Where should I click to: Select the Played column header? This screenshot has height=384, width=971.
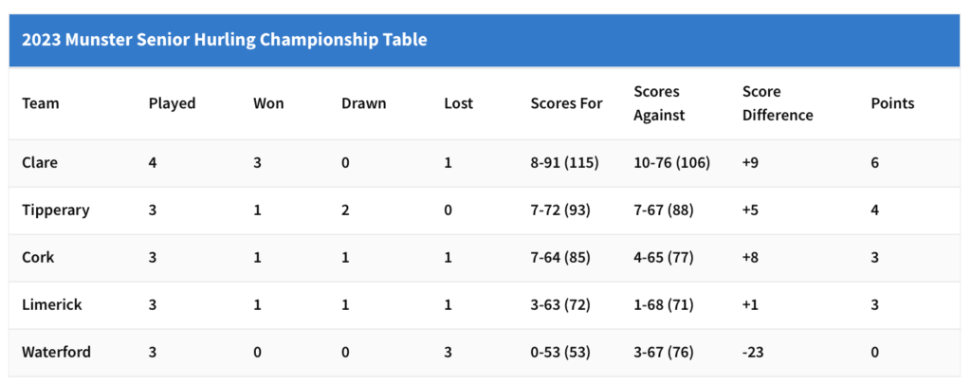(x=172, y=103)
